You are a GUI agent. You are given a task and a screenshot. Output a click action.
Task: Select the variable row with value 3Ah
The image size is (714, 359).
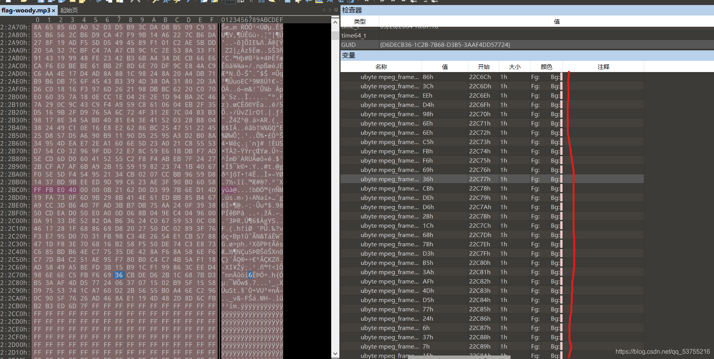coord(492,272)
